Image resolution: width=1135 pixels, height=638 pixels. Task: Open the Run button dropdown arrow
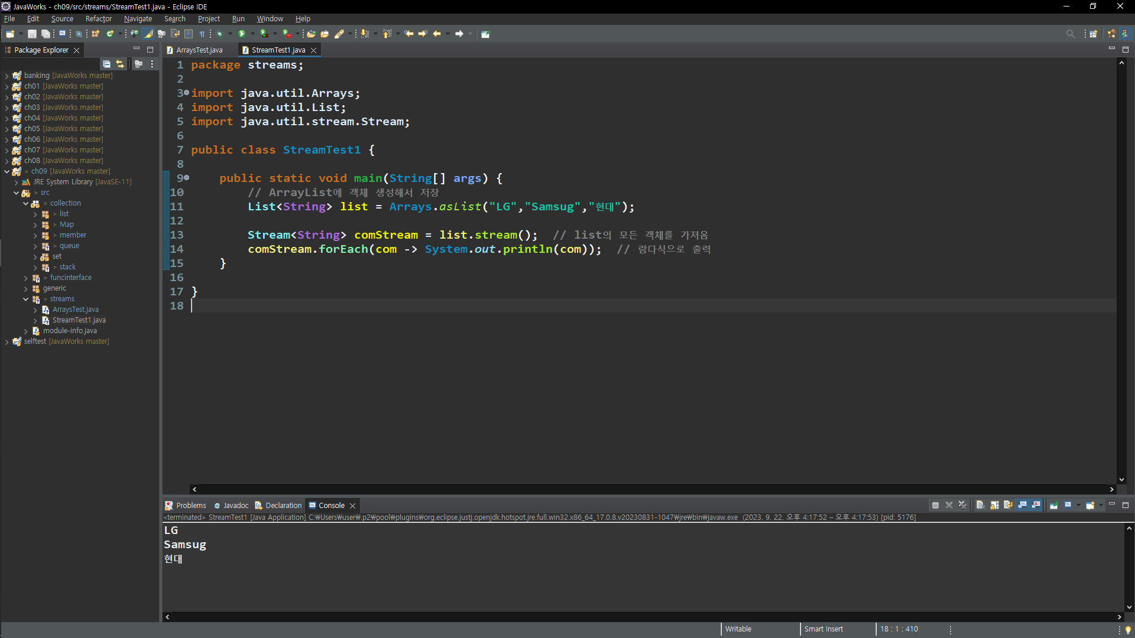click(252, 34)
